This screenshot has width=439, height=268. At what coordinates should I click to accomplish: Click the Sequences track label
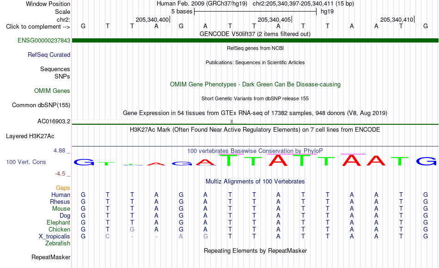55,69
